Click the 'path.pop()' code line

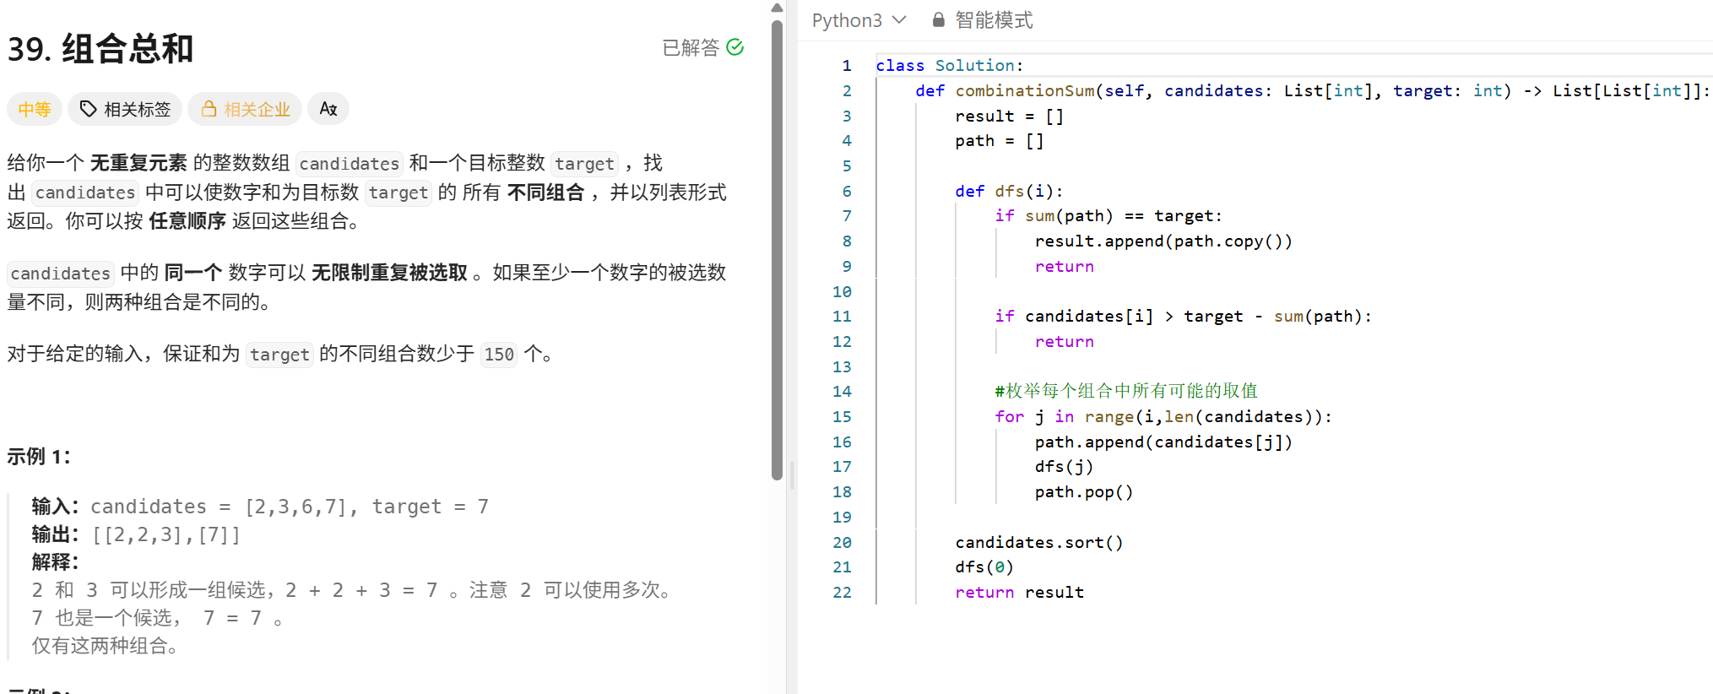[1084, 491]
